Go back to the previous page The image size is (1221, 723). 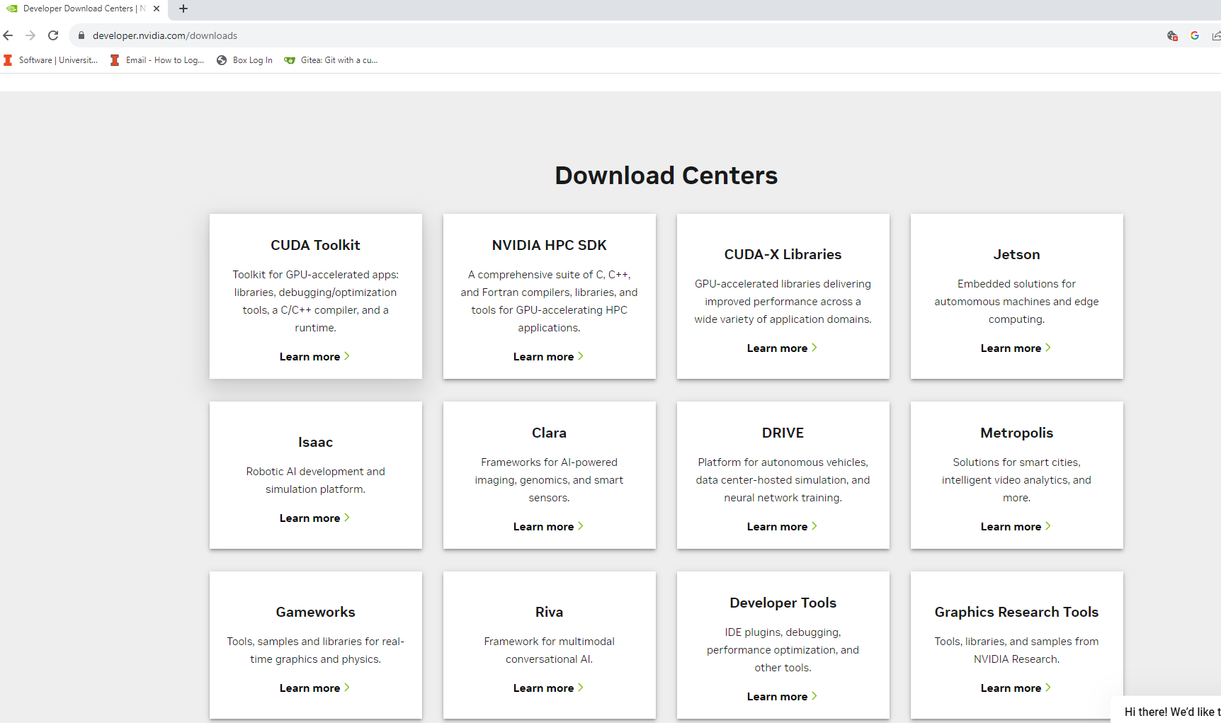pos(8,35)
